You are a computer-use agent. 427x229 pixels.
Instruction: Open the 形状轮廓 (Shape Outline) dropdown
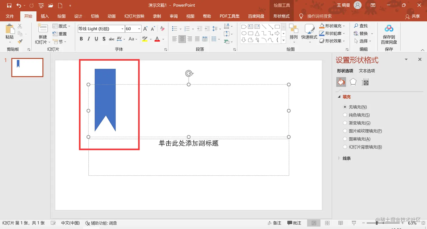pyautogui.click(x=332, y=34)
